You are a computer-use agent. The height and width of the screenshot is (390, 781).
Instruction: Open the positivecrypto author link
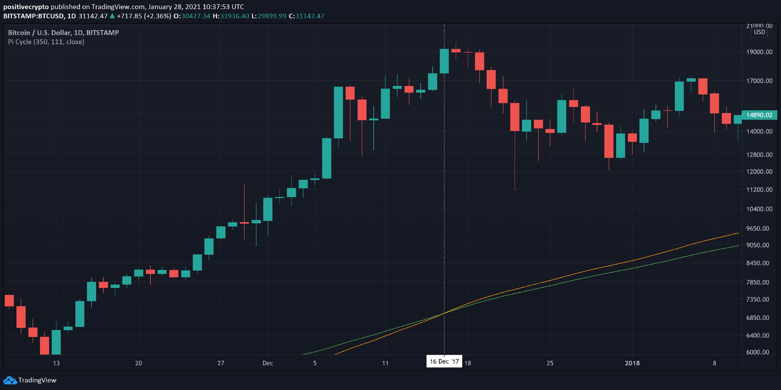[26, 6]
